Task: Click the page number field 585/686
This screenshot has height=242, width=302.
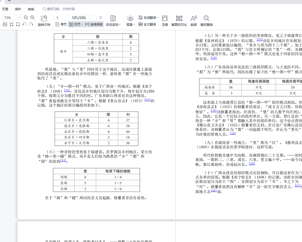Action: pos(79,18)
